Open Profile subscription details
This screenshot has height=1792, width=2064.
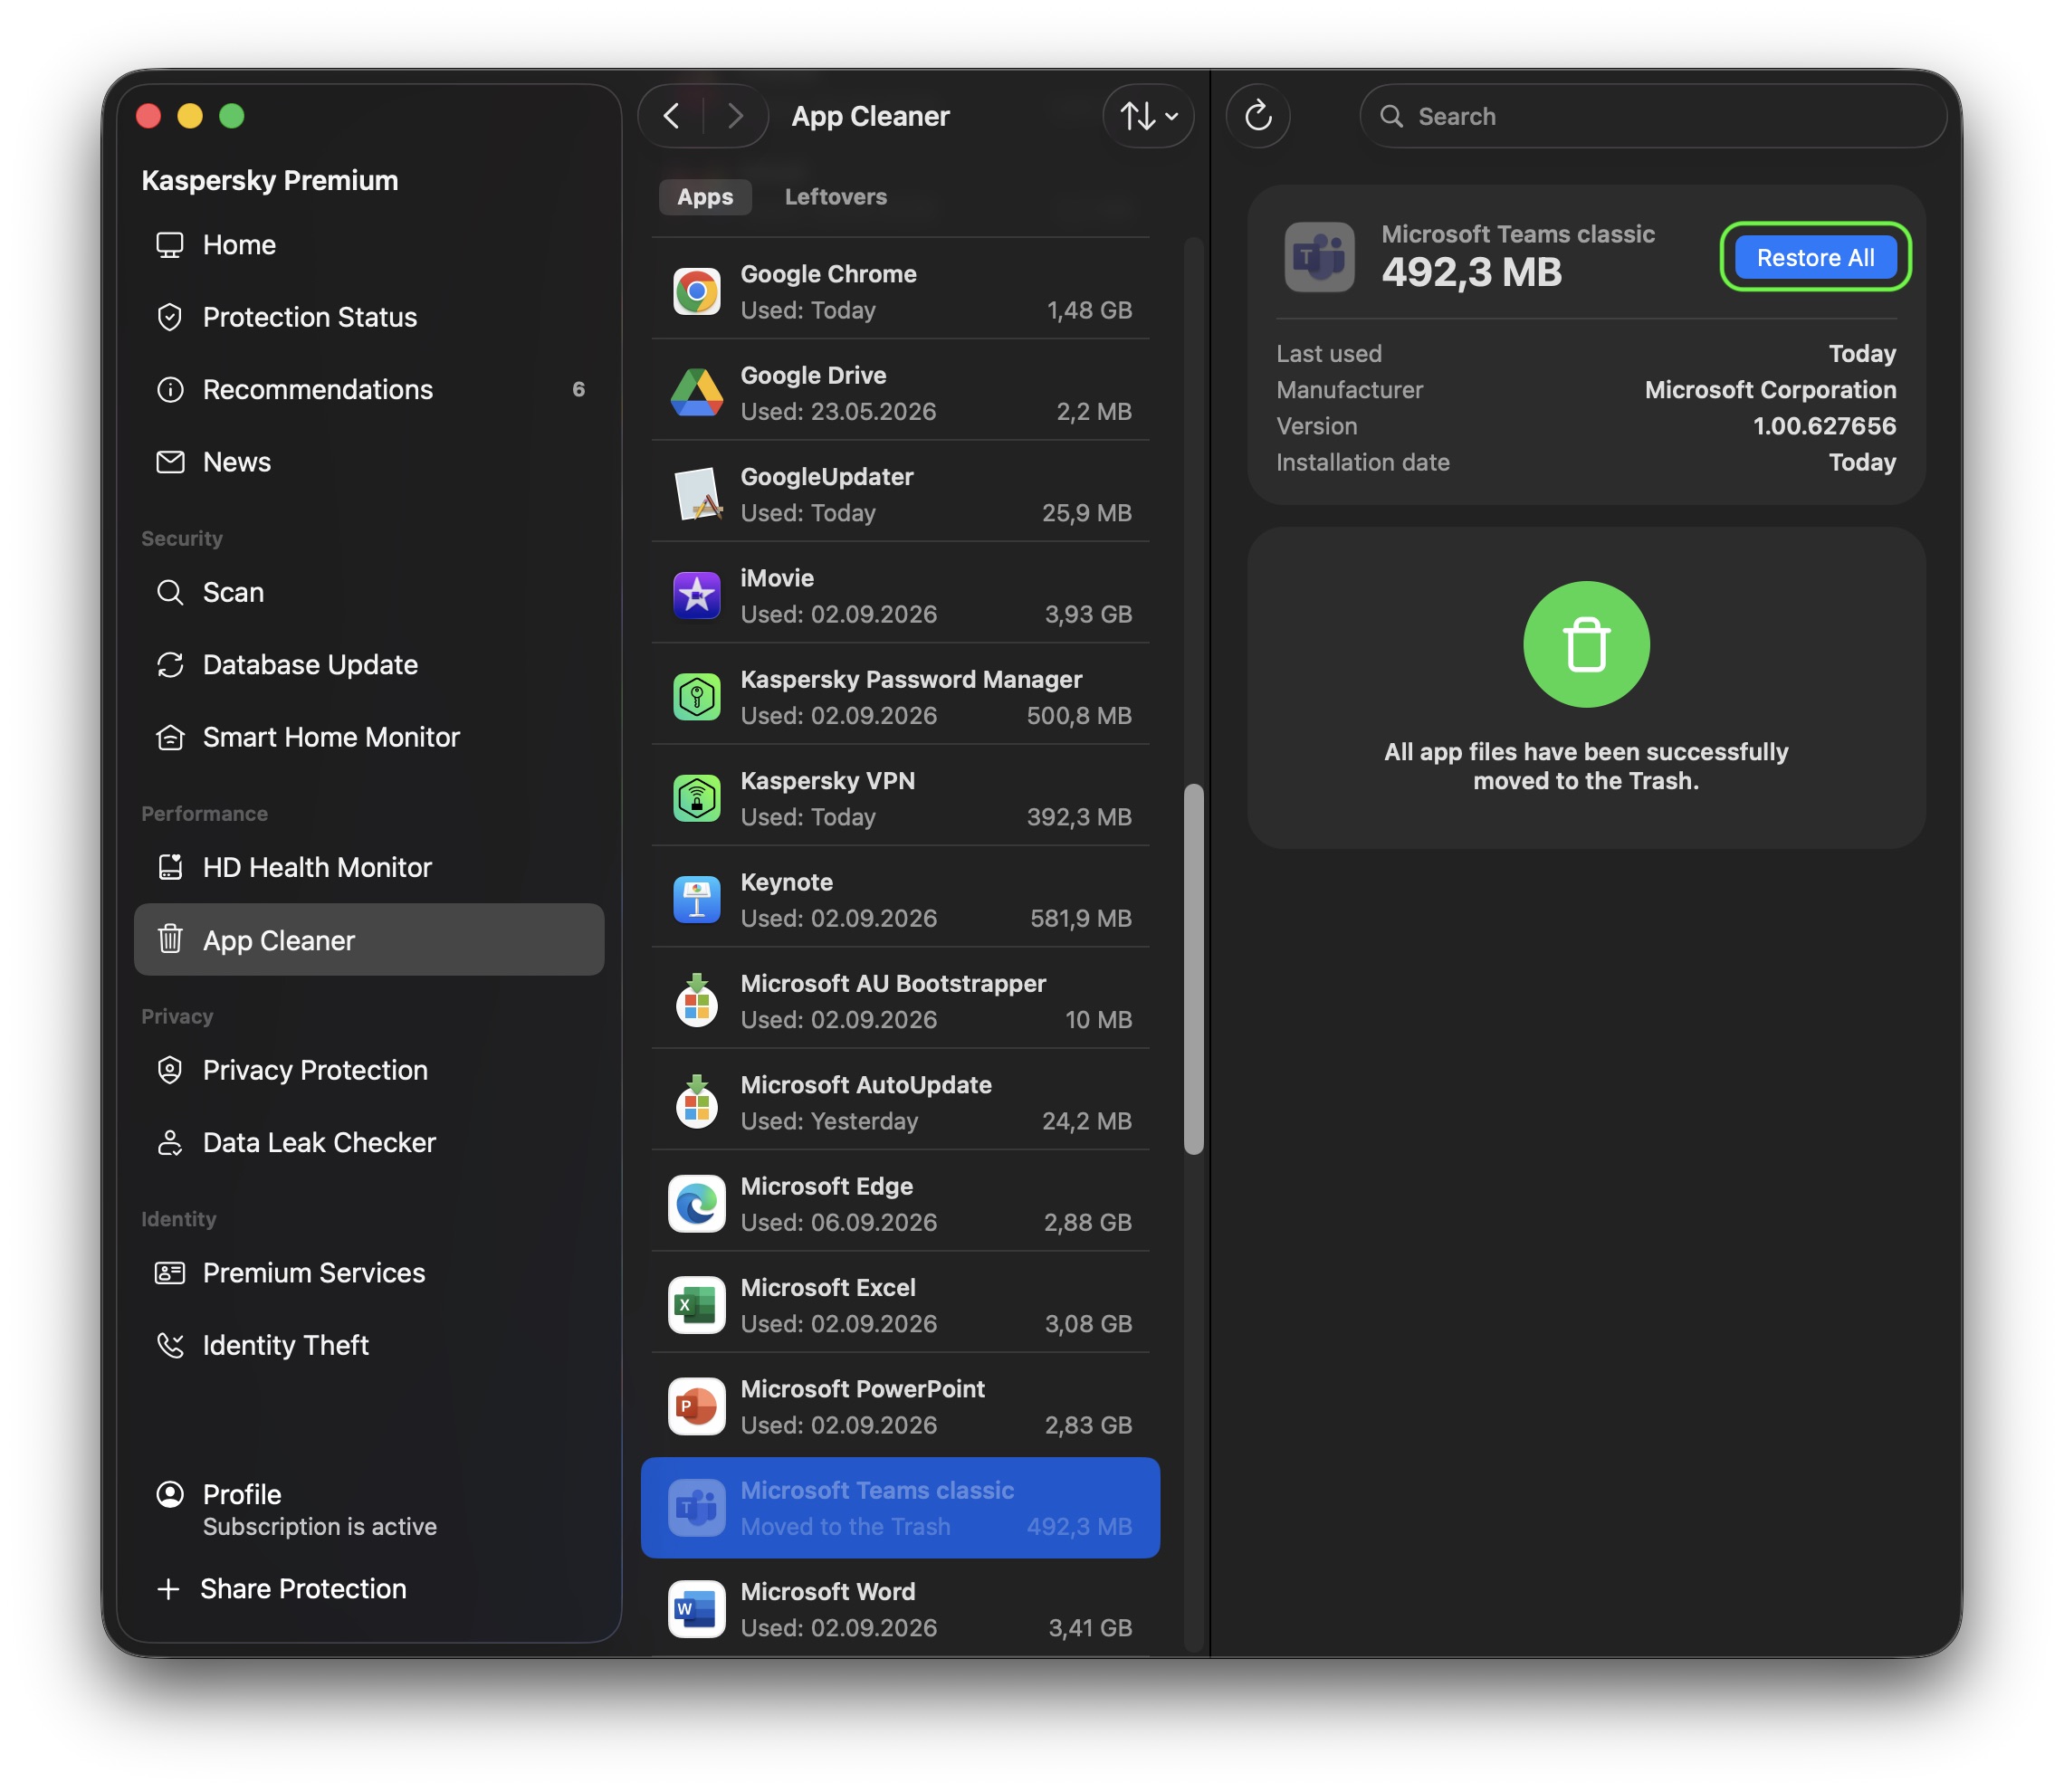368,1509
